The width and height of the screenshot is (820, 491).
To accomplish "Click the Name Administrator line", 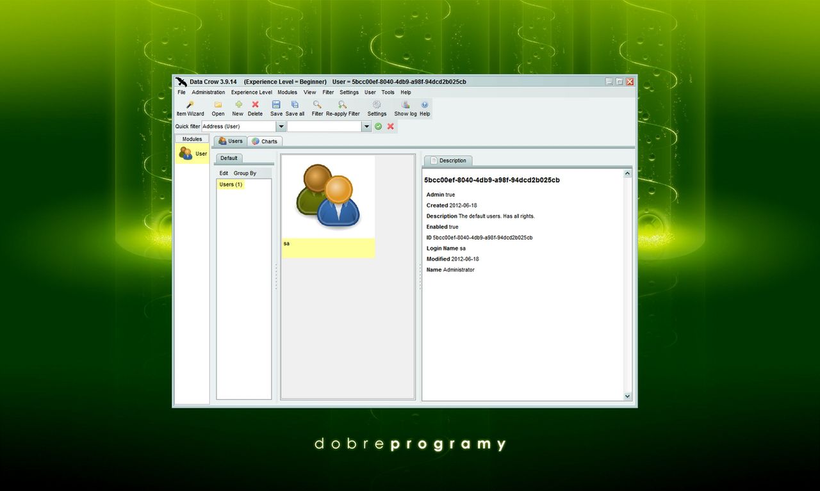I will 450,270.
